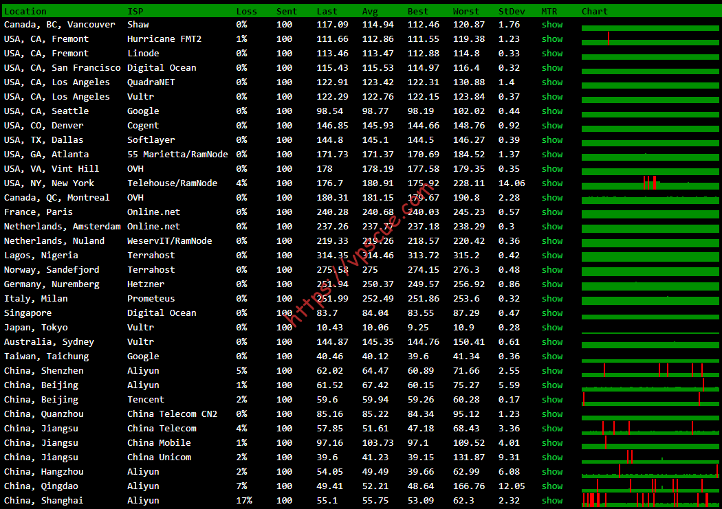Click 'Lagos, Nigeria' location cell
The width and height of the screenshot is (722, 509).
click(41, 256)
